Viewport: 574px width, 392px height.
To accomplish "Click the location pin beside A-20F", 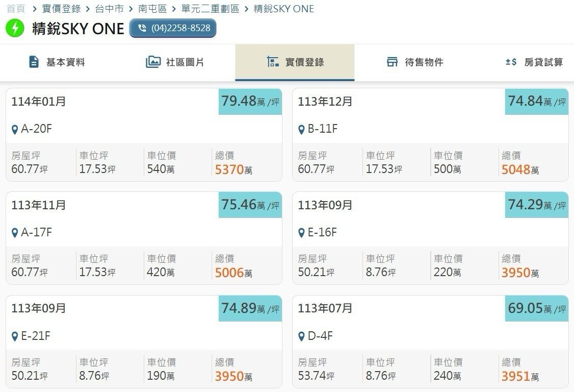I will click(x=15, y=130).
